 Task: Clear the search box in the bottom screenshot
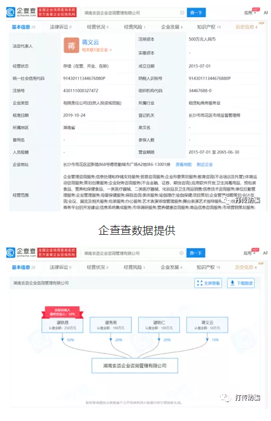[182, 253]
